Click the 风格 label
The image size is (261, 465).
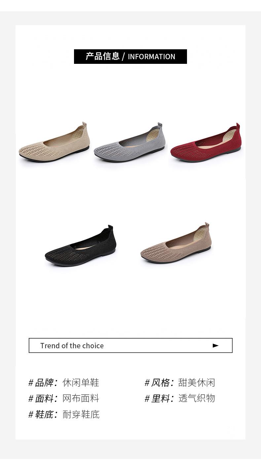tap(160, 383)
